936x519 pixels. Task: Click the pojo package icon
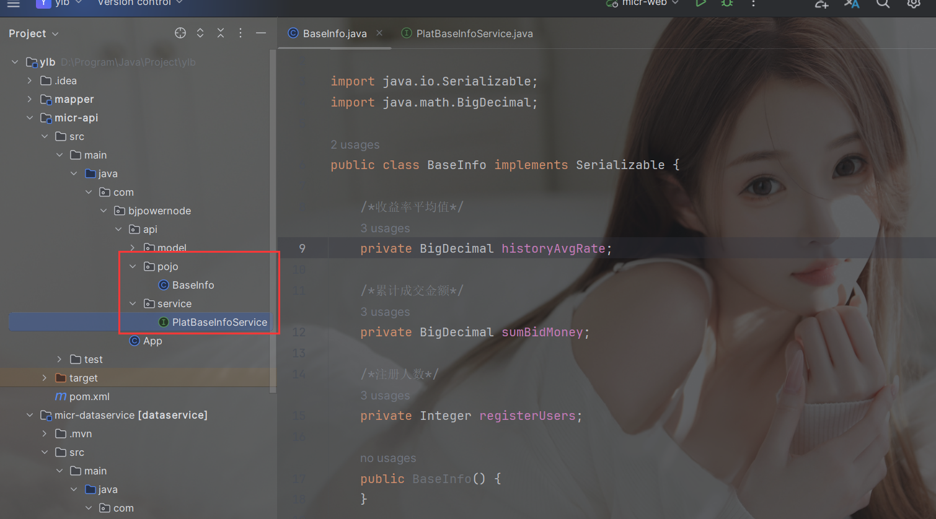[149, 266]
